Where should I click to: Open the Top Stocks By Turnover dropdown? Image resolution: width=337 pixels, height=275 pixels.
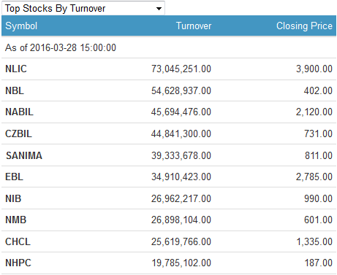coord(83,8)
